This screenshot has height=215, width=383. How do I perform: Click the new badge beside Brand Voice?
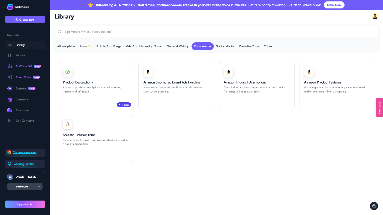[36, 77]
